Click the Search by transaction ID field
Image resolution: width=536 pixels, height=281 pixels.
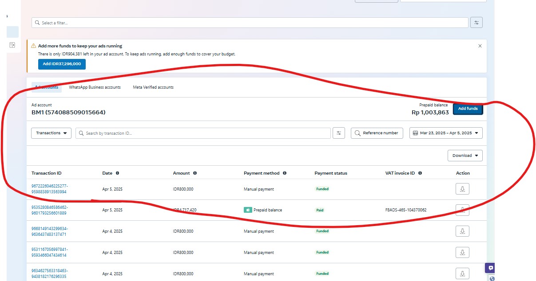pos(203,133)
